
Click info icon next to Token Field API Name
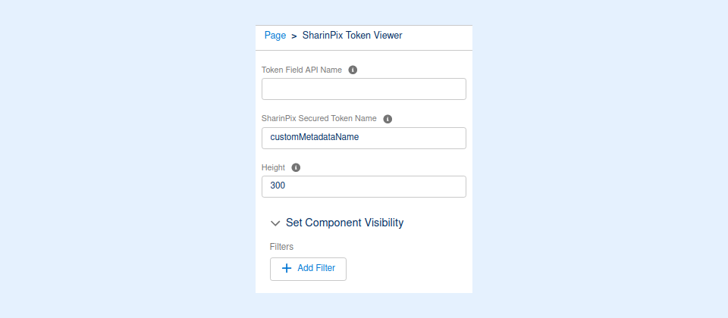(x=353, y=70)
